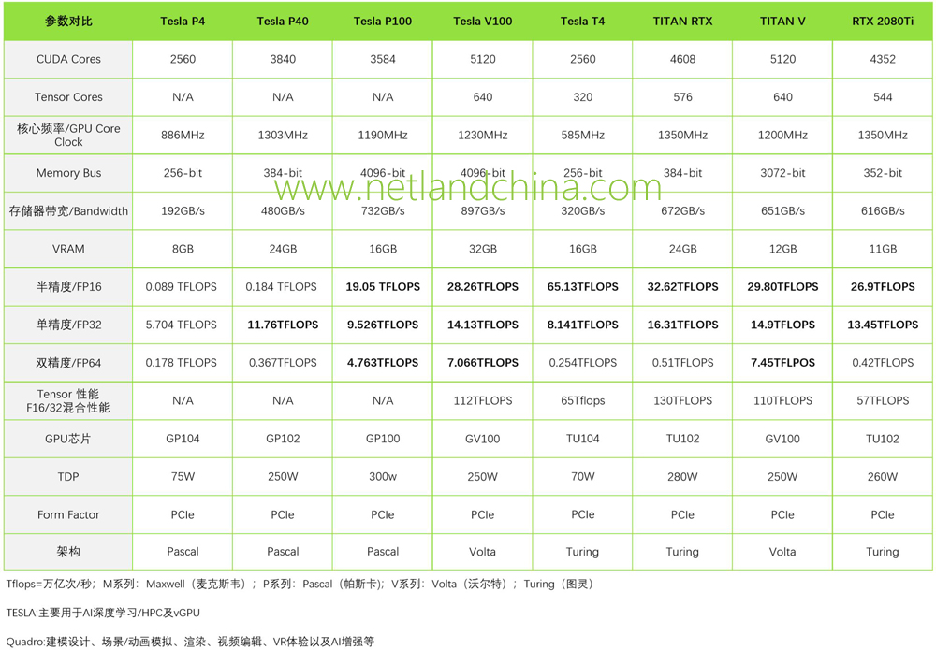Select the "576" Tensor cores value

[683, 97]
